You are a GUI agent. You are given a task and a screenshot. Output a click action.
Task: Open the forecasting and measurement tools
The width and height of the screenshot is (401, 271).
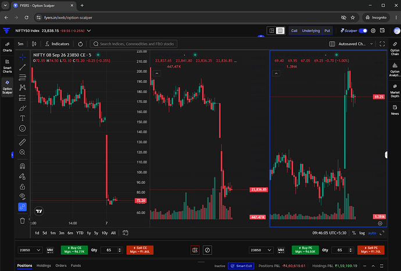(x=22, y=98)
